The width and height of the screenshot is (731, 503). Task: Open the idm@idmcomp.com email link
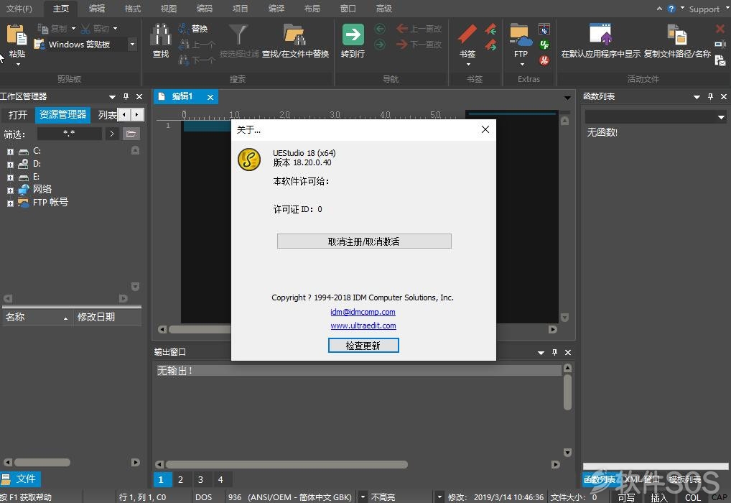click(363, 312)
